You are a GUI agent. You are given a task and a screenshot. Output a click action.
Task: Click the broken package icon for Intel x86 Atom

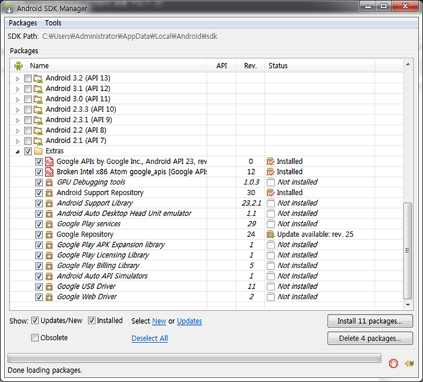click(x=49, y=172)
